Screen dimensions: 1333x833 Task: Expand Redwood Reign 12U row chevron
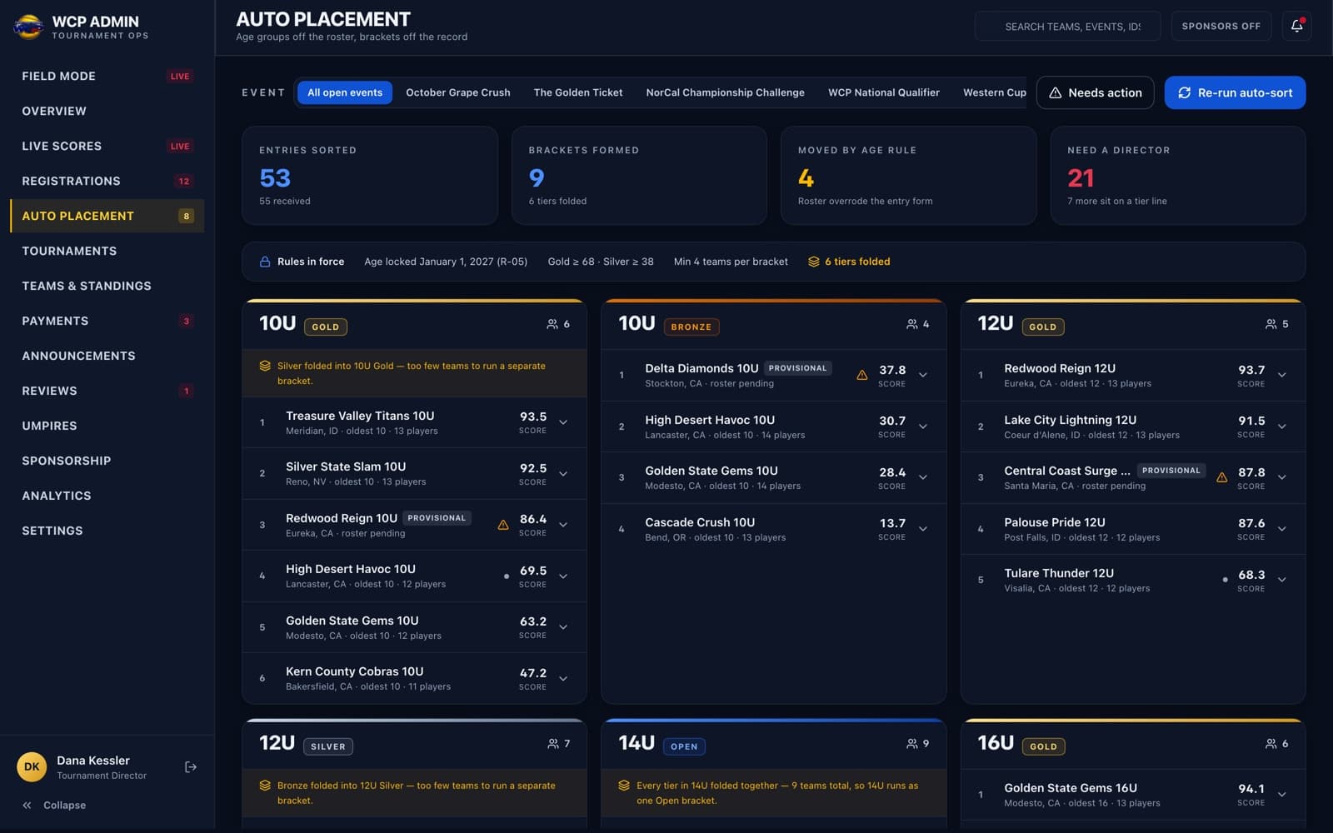1282,375
